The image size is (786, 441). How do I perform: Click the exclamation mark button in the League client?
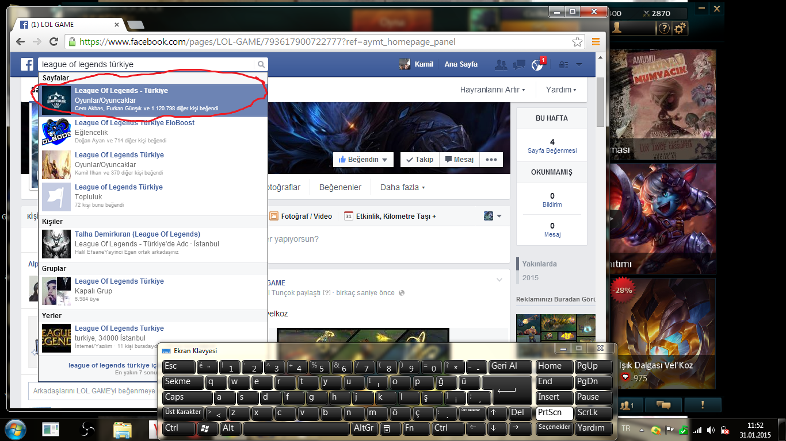click(703, 405)
